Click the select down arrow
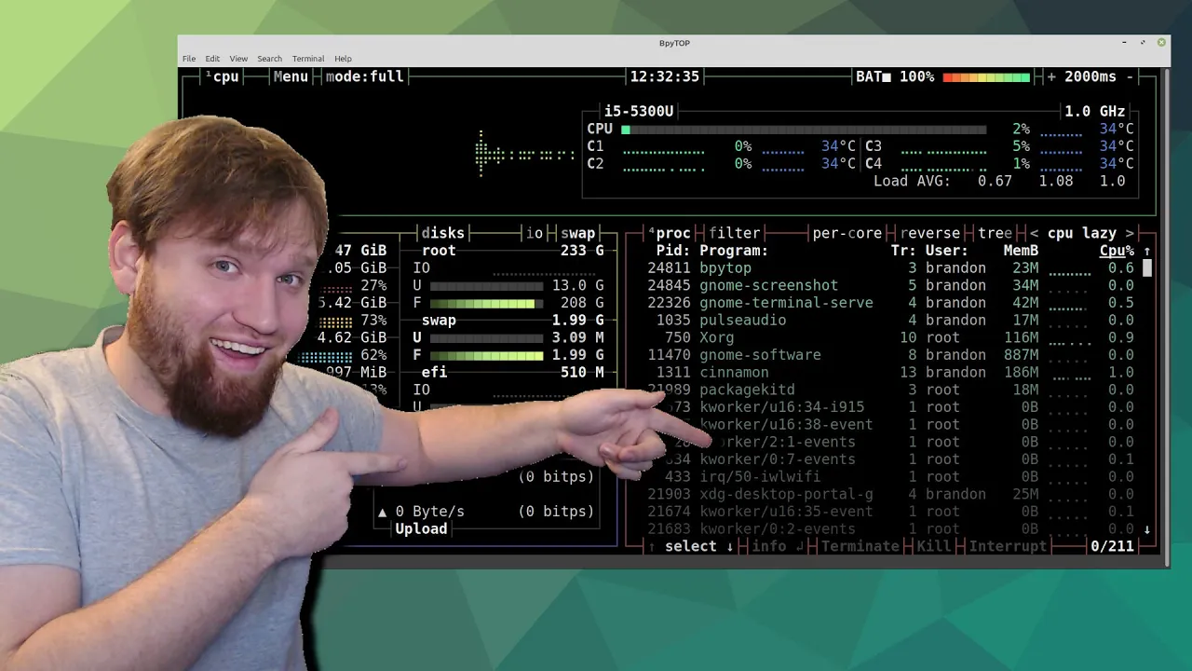Viewport: 1192px width, 671px height. point(730,546)
